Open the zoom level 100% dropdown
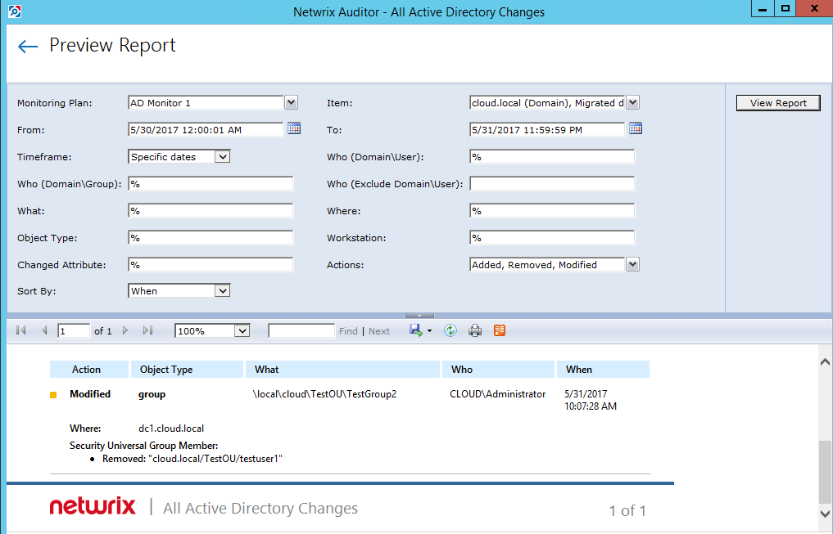 tap(242, 330)
